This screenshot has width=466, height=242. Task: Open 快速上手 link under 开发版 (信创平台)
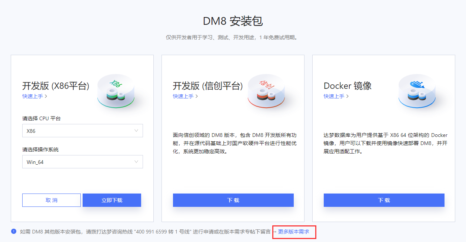point(185,96)
